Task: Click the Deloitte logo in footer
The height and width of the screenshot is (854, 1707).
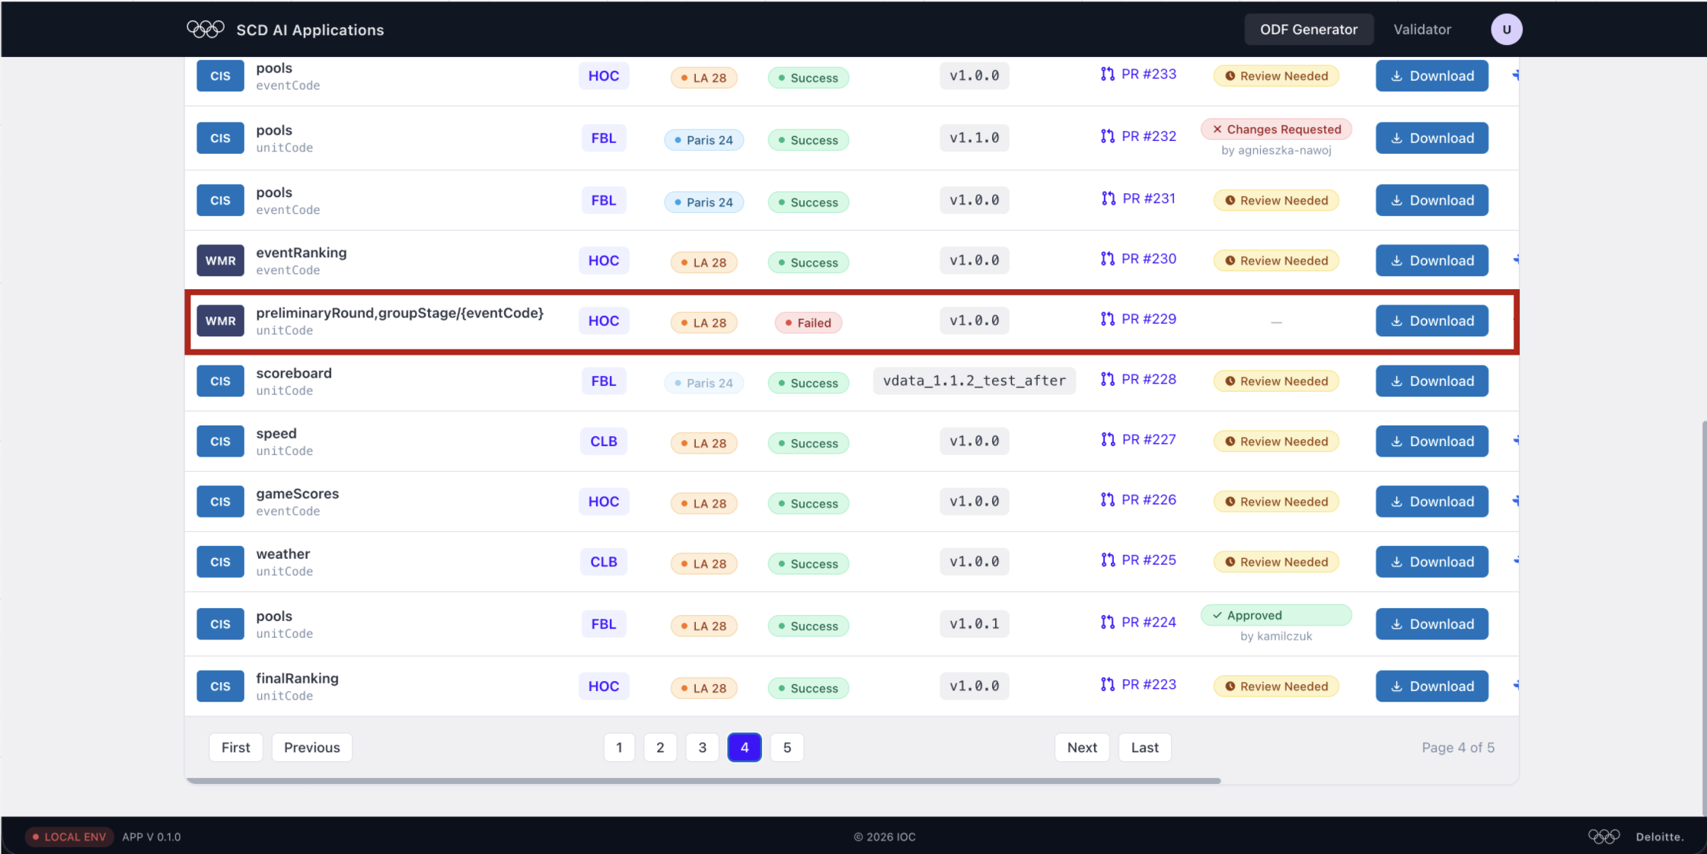Action: click(1660, 836)
